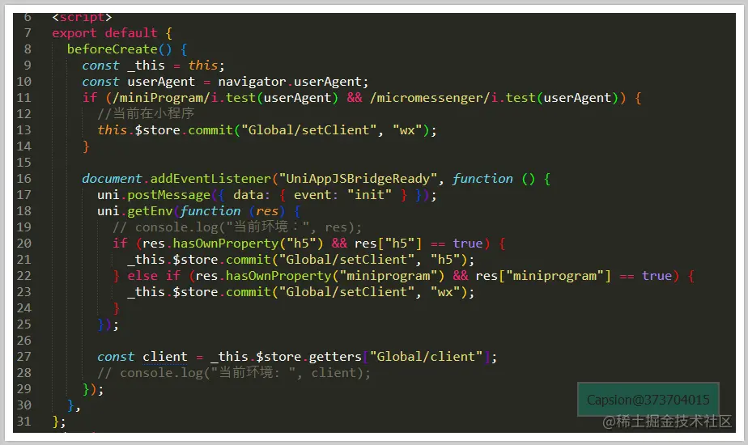Click line number 24 in the gutter
Viewport: 748px width, 445px height.
click(x=23, y=308)
